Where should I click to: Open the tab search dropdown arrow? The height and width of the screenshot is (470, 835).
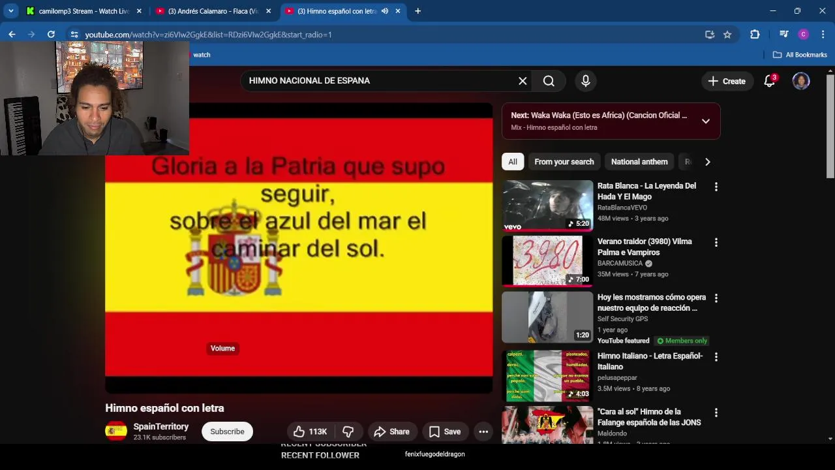coord(11,11)
